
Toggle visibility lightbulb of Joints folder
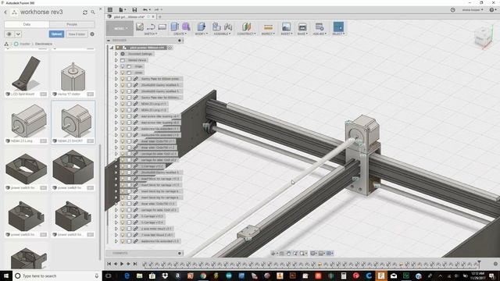point(123,73)
